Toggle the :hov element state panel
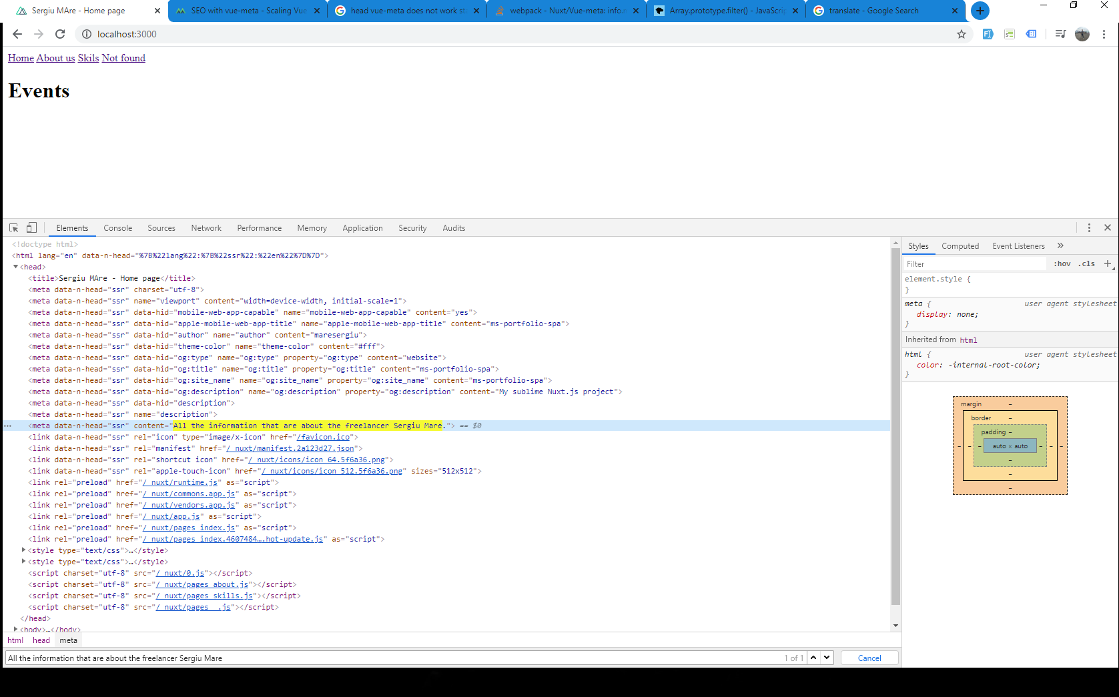 (1062, 263)
